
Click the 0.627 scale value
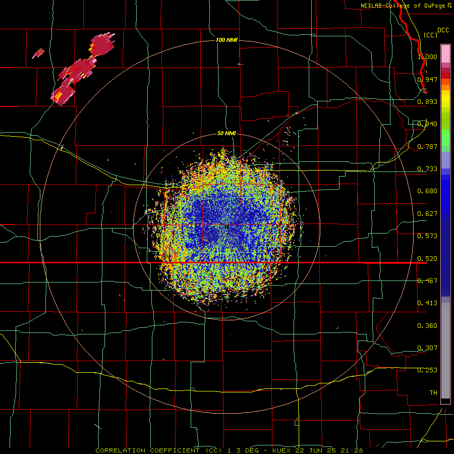click(427, 213)
